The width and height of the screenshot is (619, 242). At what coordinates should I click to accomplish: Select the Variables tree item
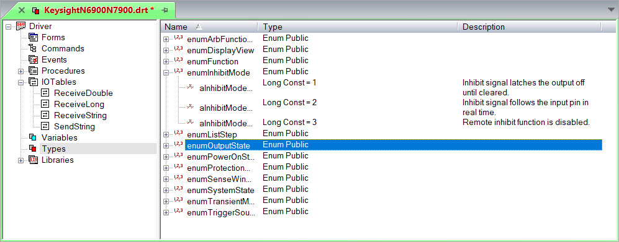[x=59, y=138]
